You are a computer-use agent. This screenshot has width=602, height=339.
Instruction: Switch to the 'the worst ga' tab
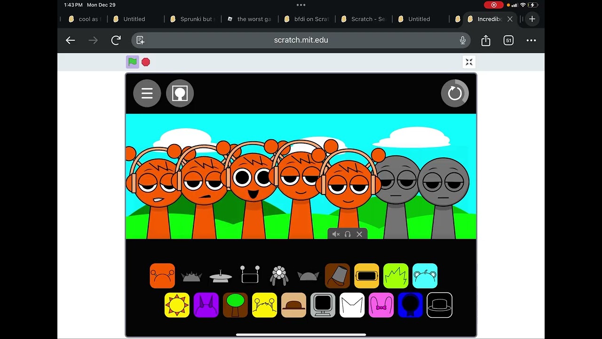249,19
